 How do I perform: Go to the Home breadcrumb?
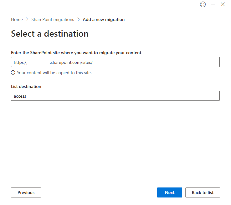point(17,19)
